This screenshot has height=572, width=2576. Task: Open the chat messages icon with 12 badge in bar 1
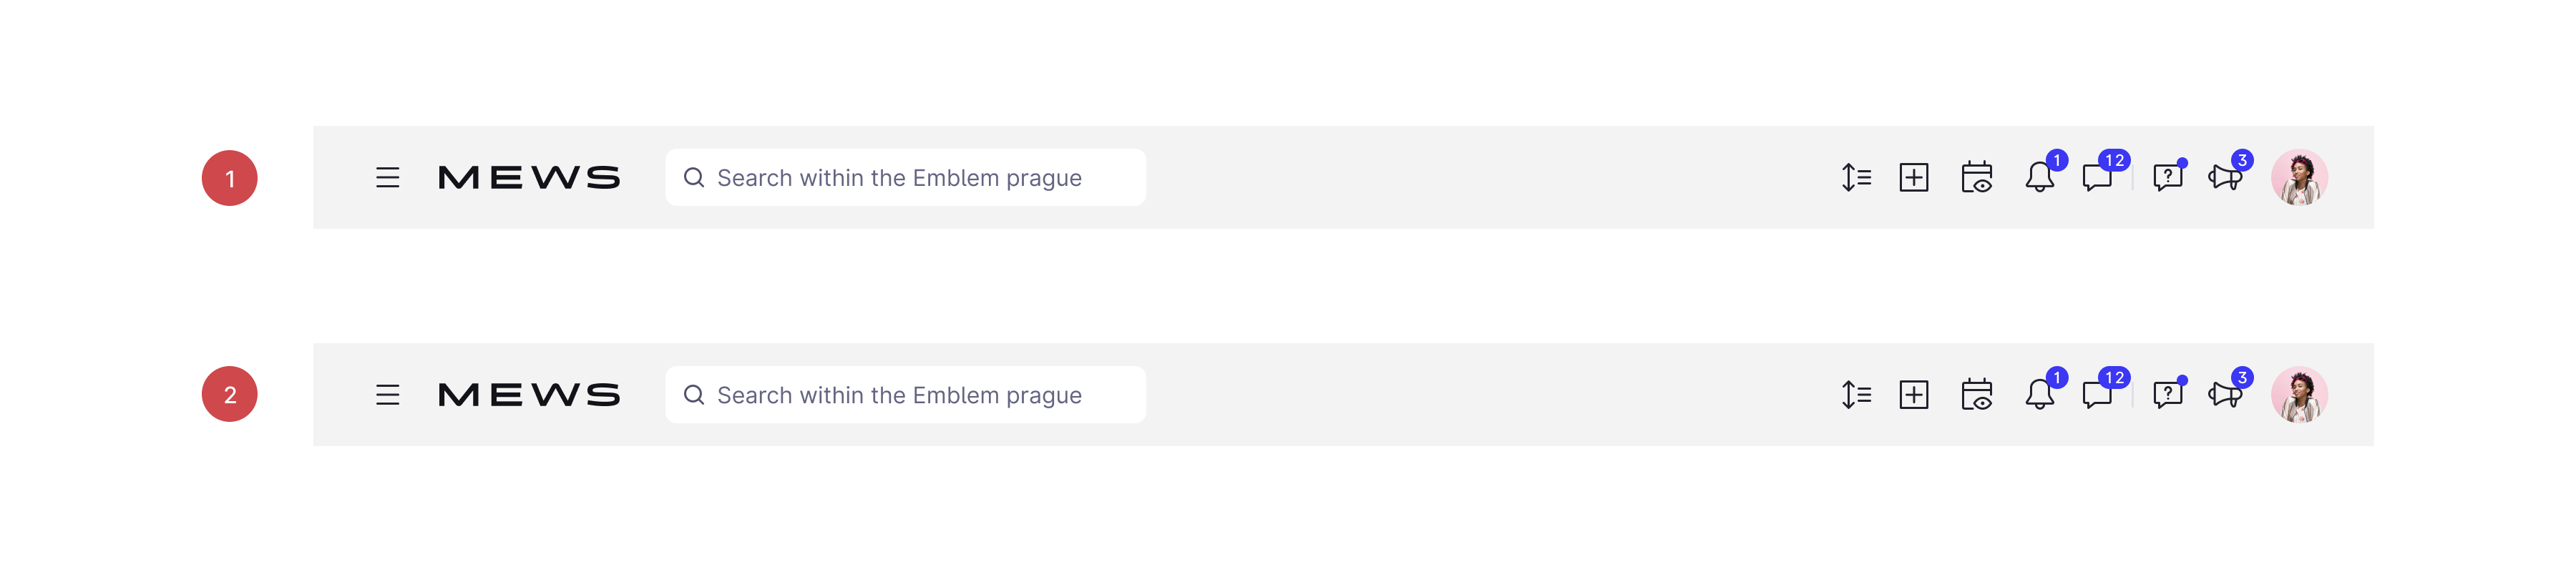[x=2098, y=178]
